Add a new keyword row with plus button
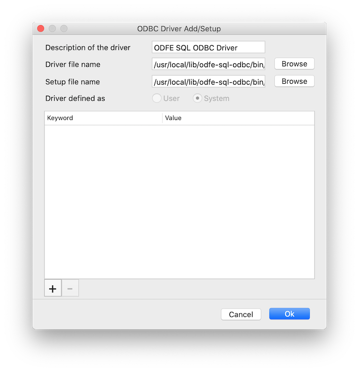Viewport: 359px width, 372px height. tap(53, 288)
